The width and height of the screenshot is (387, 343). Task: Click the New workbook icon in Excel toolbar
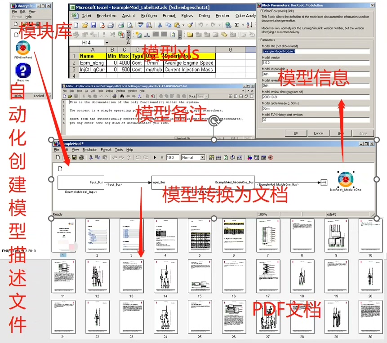pyautogui.click(x=76, y=25)
